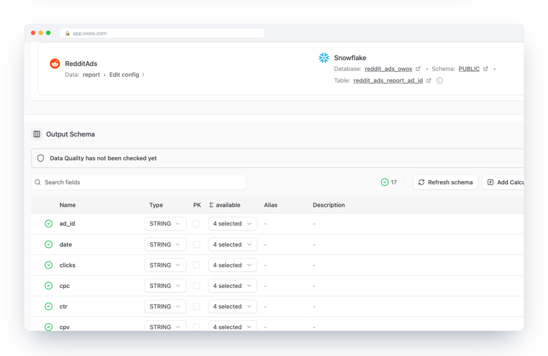Open external link icon beside PUBLIC schema
The width and height of the screenshot is (548, 356).
[486, 69]
